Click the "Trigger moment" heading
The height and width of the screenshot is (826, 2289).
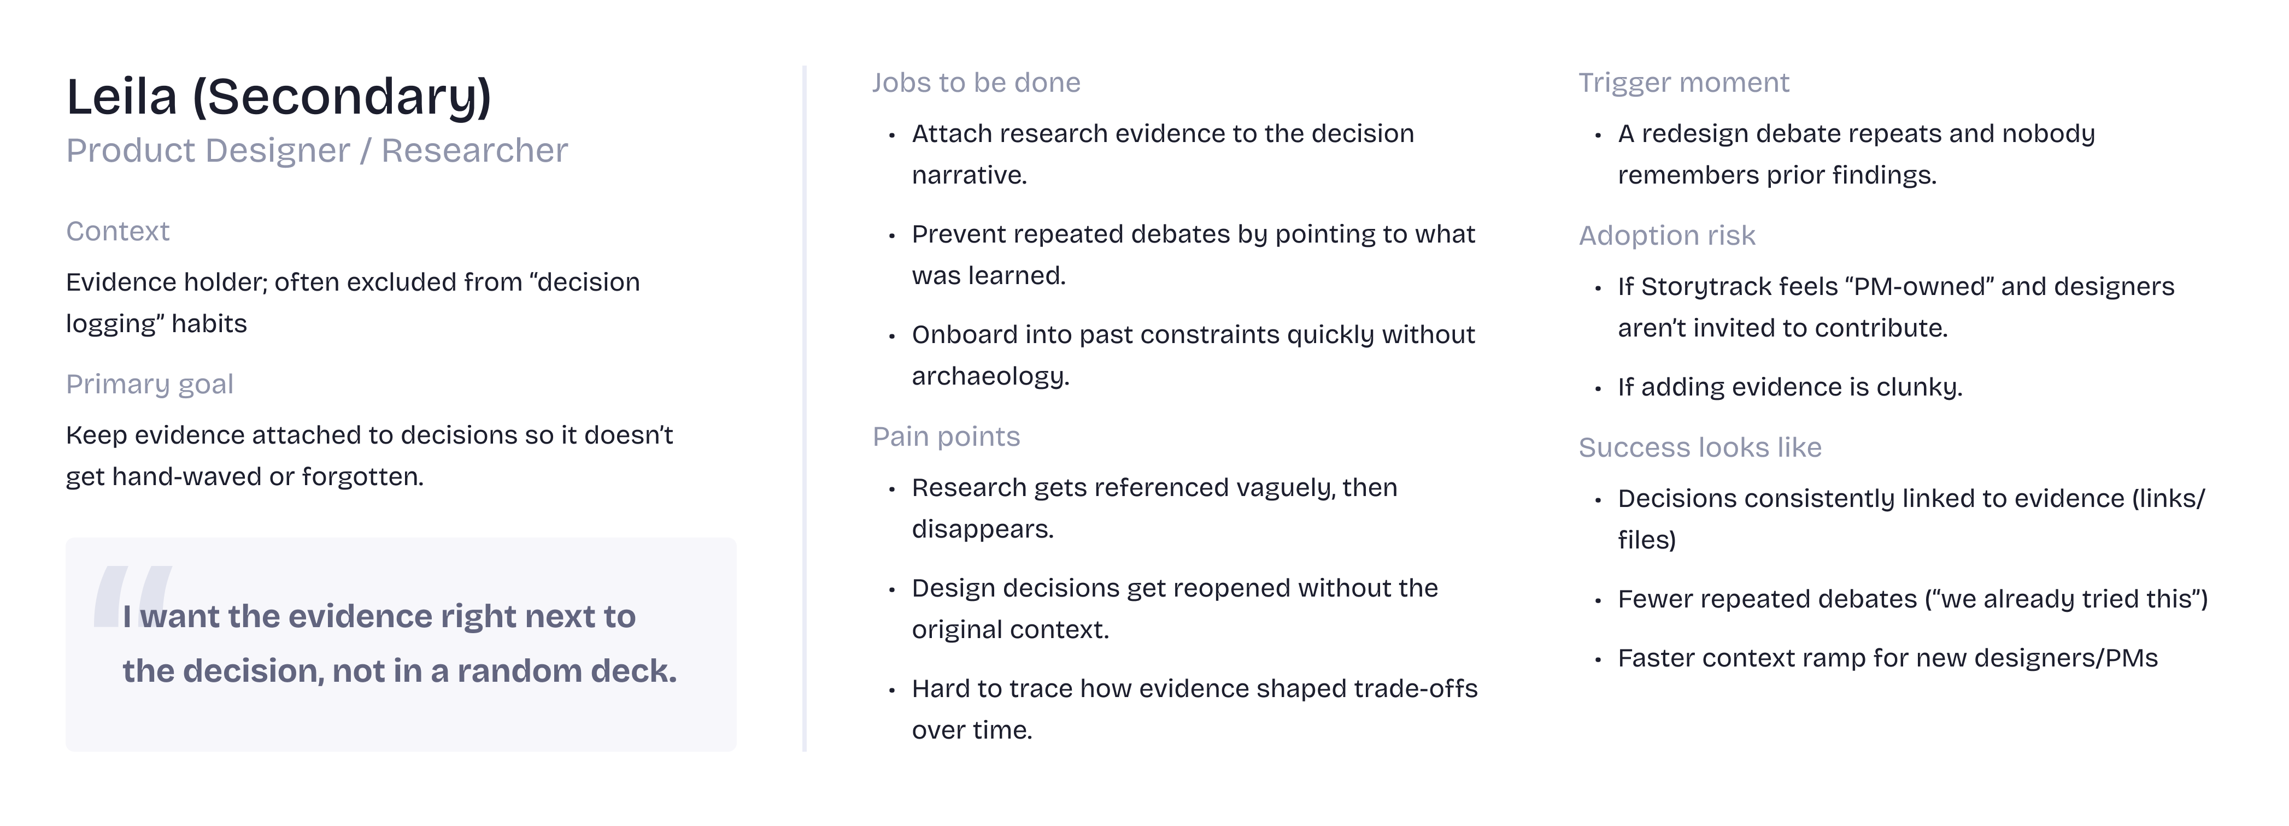[1683, 82]
